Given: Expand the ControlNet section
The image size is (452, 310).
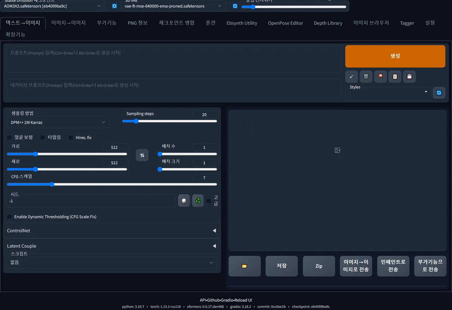Looking at the screenshot, I should click(x=112, y=231).
